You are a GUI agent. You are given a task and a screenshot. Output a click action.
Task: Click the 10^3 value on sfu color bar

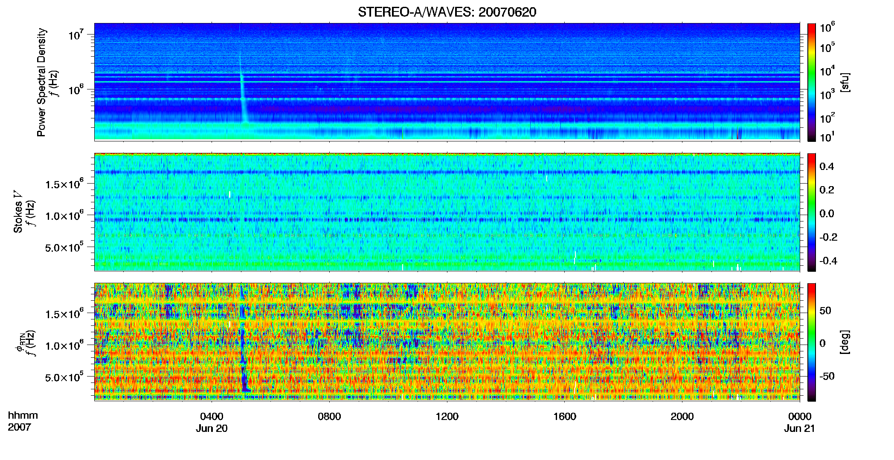point(827,94)
